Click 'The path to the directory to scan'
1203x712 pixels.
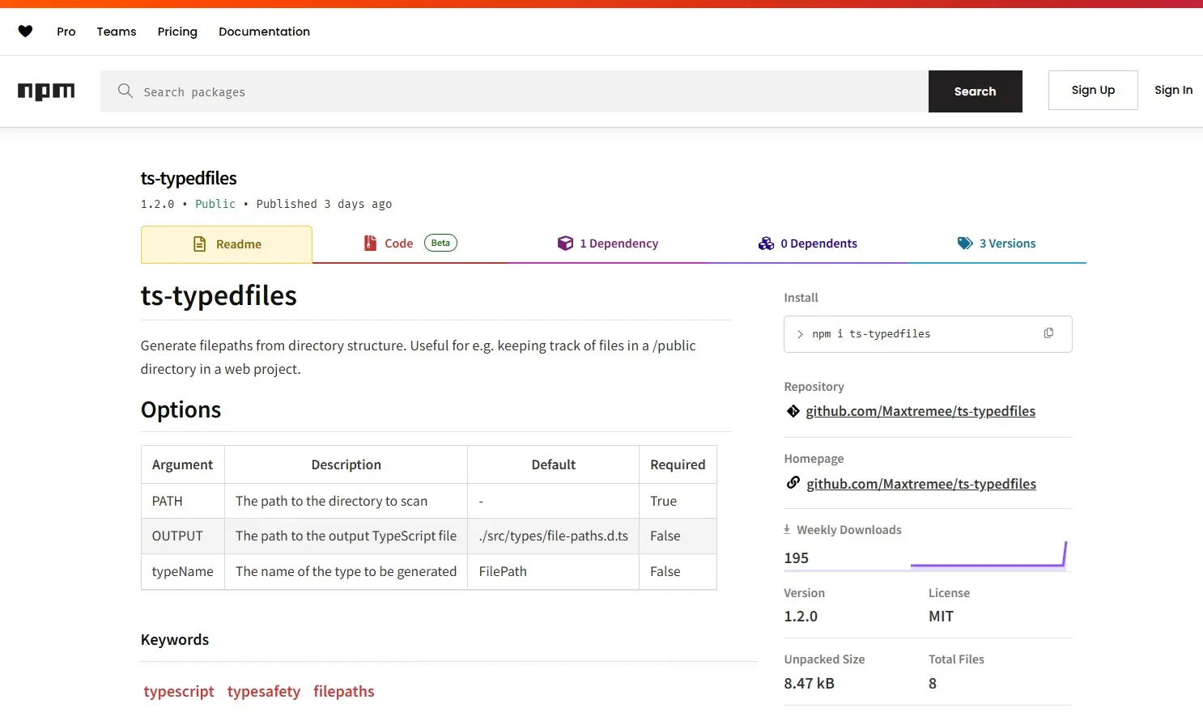coord(331,501)
